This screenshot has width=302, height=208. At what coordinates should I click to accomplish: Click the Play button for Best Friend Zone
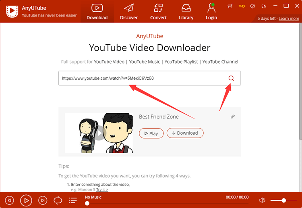(151, 133)
